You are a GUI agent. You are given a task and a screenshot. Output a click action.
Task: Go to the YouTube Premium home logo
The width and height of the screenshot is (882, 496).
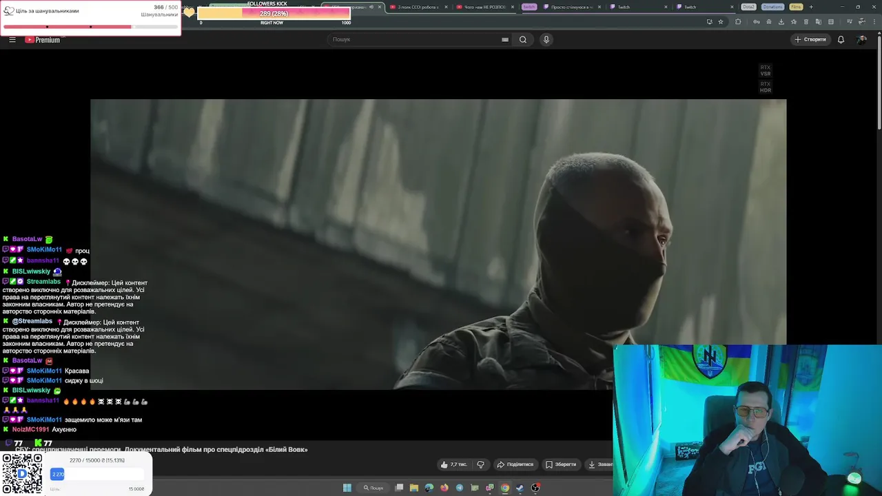point(43,39)
